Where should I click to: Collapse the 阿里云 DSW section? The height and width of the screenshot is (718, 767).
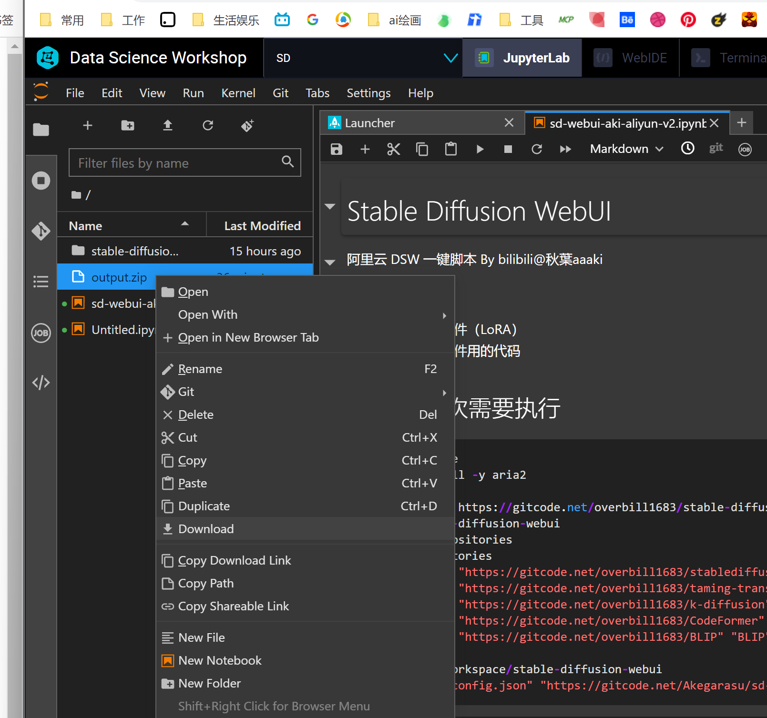pos(330,262)
